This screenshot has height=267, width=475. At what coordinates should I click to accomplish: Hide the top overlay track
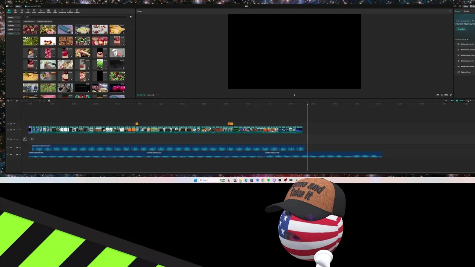(14, 124)
